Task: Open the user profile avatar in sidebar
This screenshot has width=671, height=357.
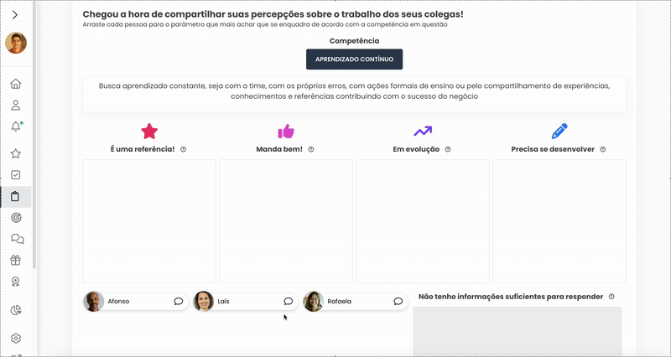Action: [16, 43]
